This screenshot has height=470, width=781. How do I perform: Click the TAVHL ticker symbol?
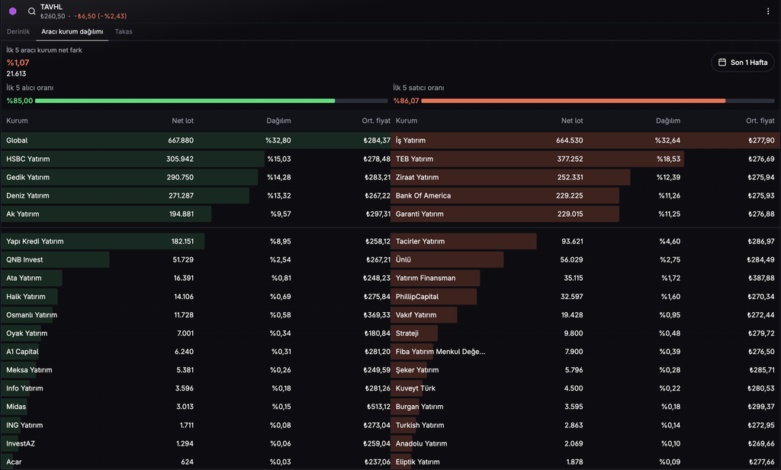[x=51, y=7]
